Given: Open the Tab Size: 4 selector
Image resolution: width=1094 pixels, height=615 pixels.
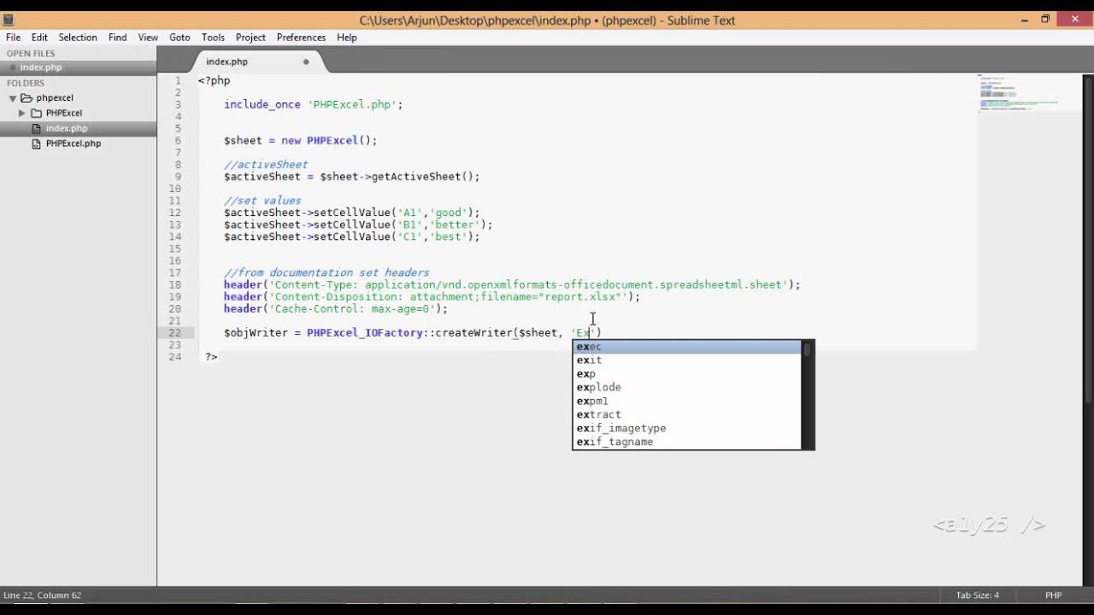Looking at the screenshot, I should point(977,595).
